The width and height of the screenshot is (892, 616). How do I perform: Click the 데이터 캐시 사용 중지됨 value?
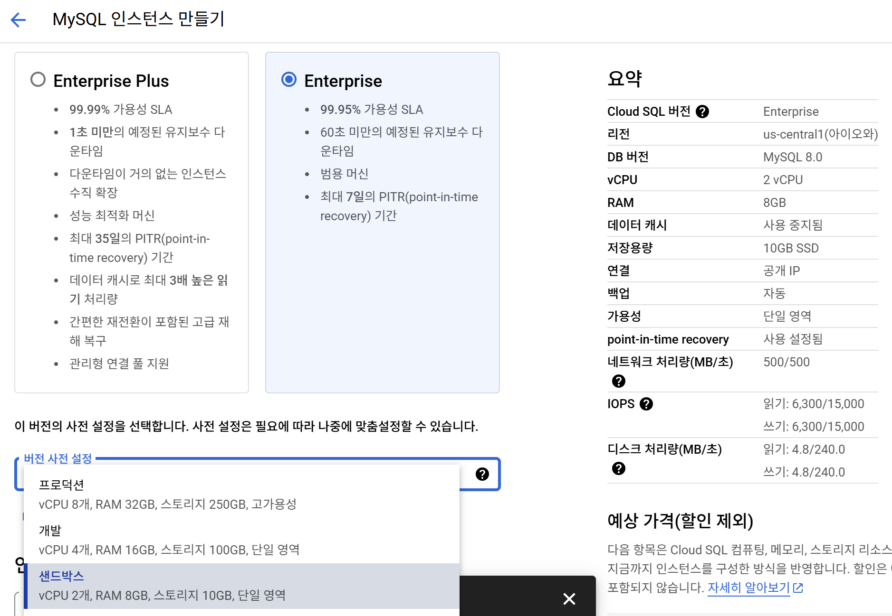click(793, 225)
